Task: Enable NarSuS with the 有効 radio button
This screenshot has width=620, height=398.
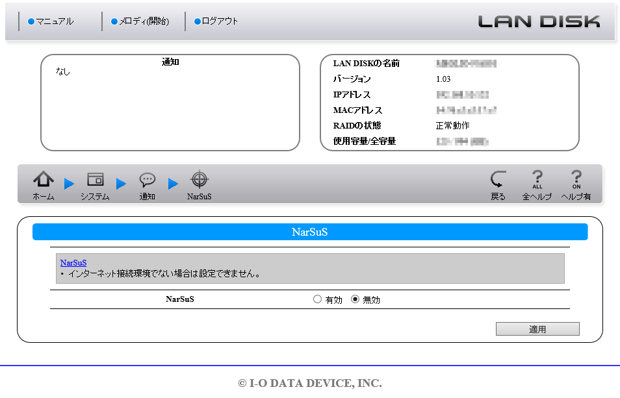Action: pos(317,299)
